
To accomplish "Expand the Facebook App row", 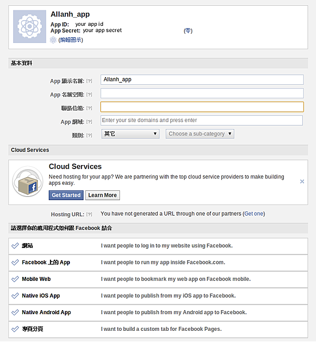I will point(158,263).
